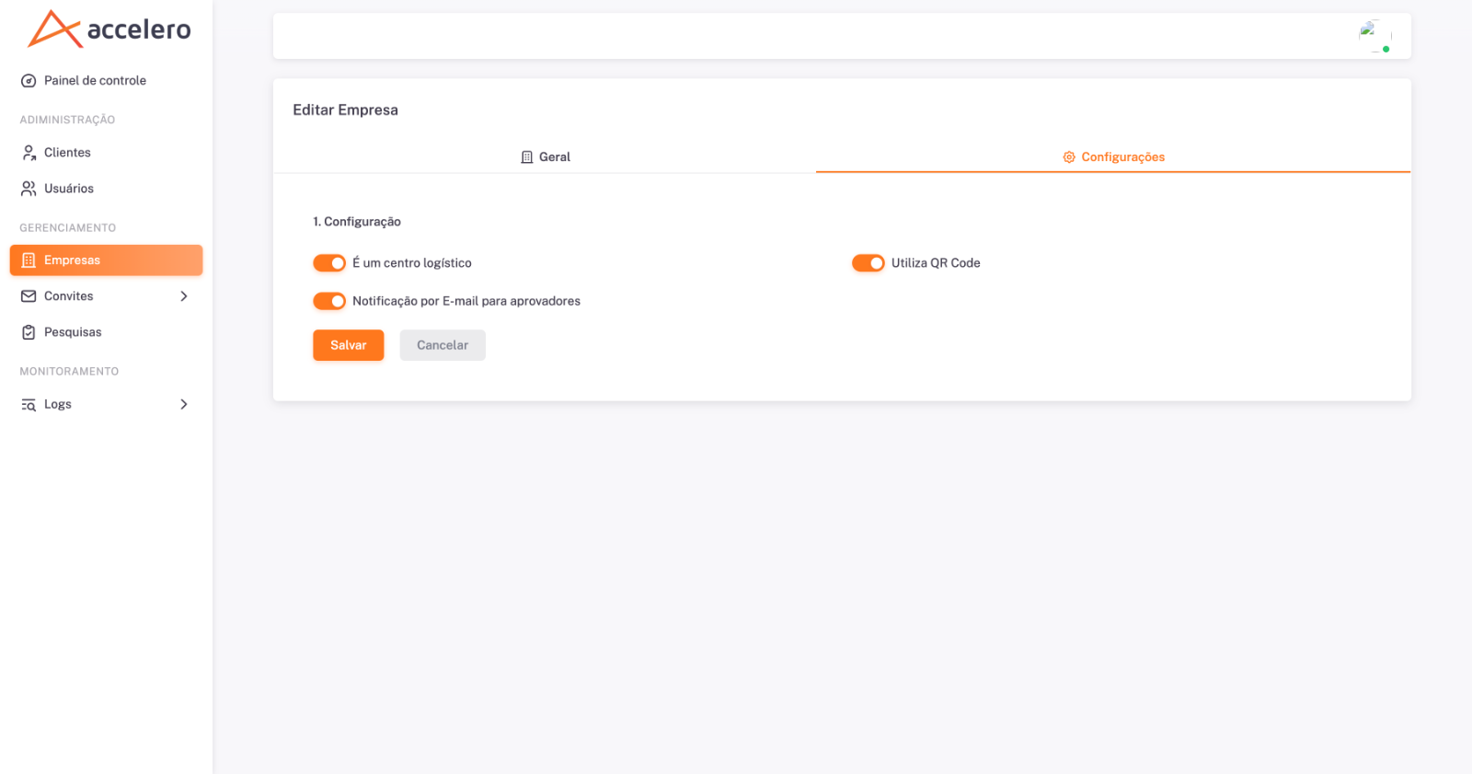Select the Configurações tab
This screenshot has height=774, width=1472.
click(1113, 157)
